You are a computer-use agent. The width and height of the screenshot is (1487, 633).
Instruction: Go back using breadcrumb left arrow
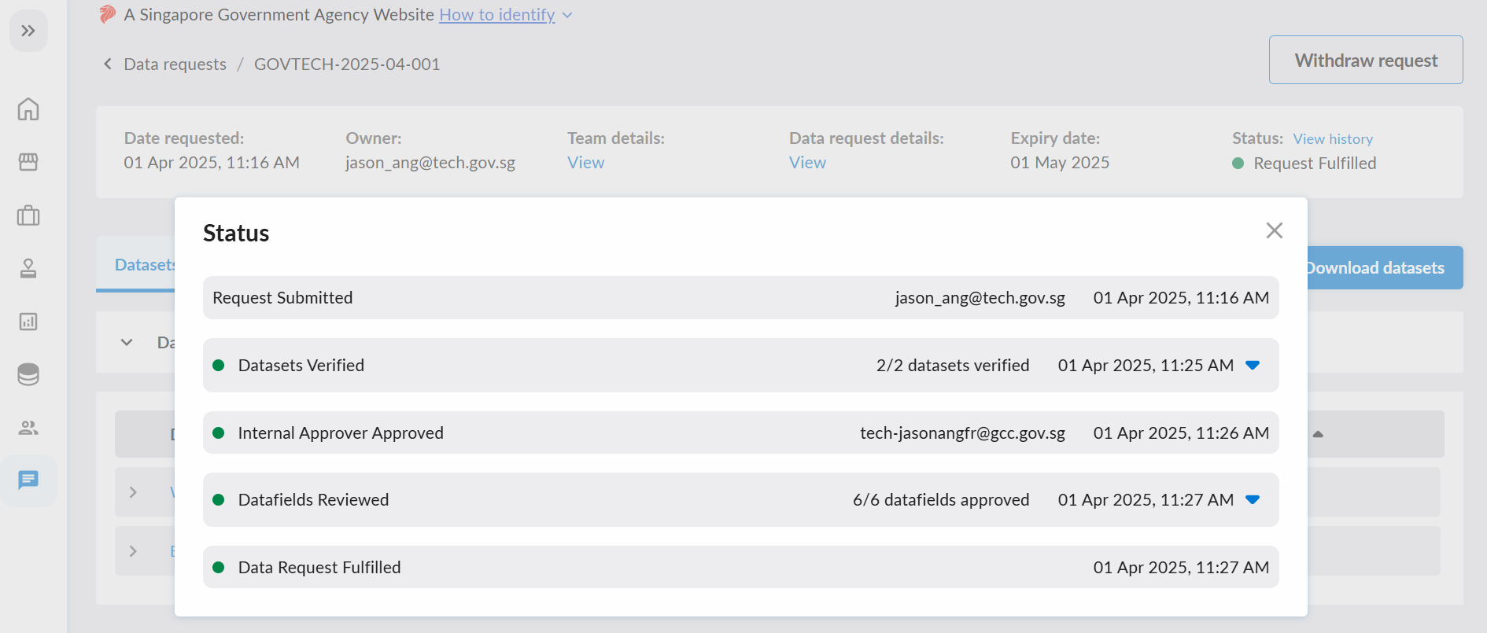click(108, 64)
